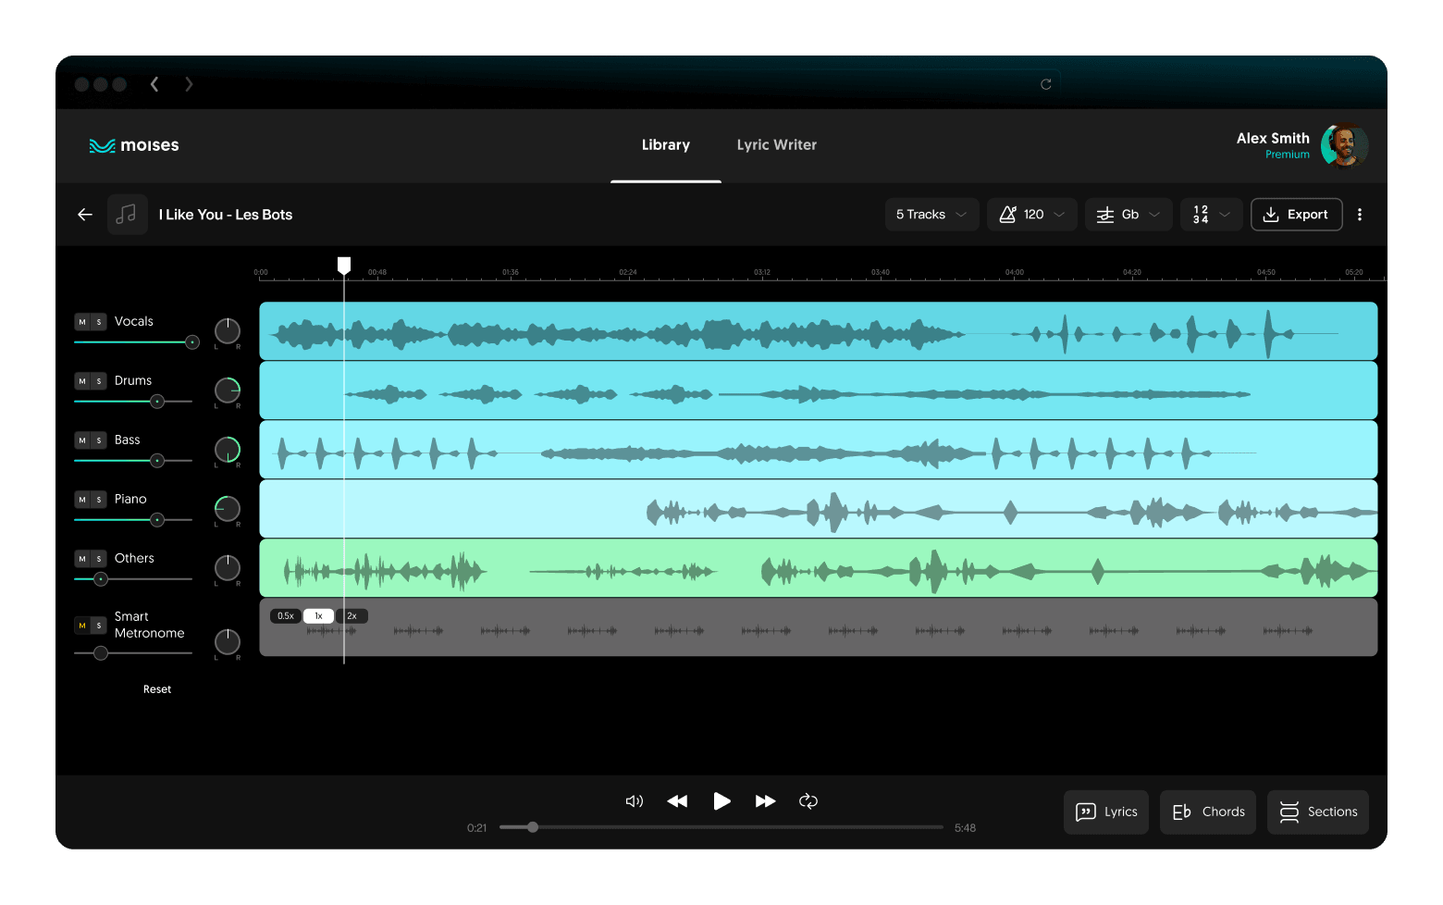This screenshot has width=1443, height=905.
Task: Click the play button
Action: (721, 801)
